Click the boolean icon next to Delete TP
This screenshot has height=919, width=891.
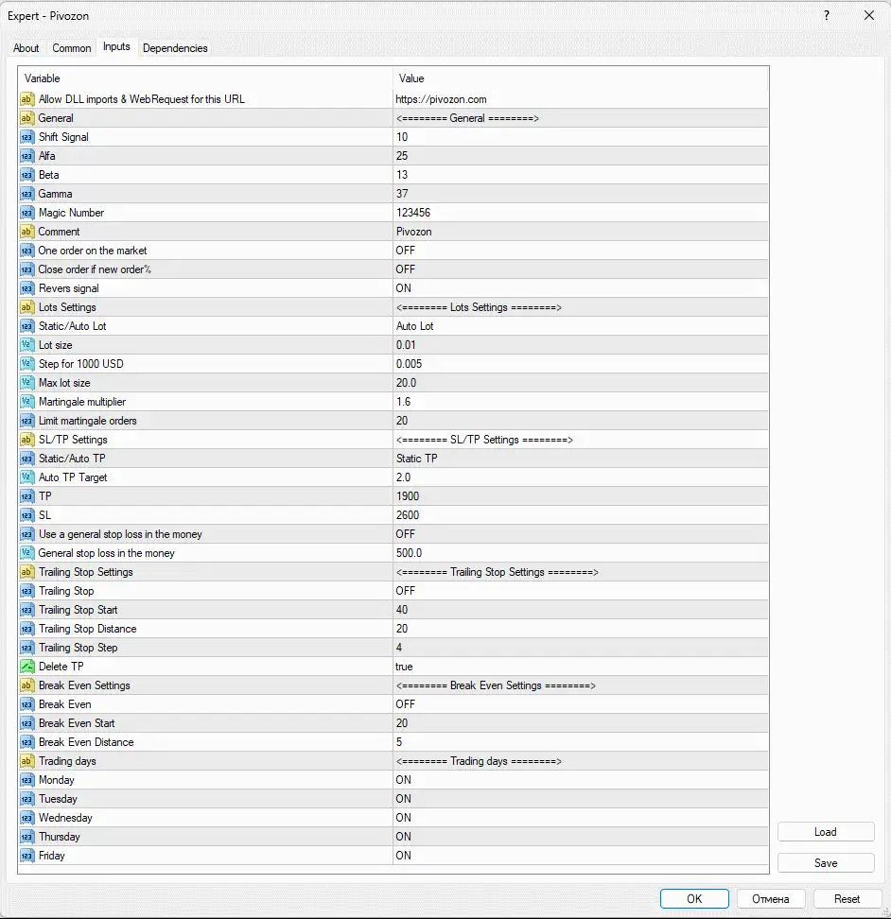[26, 667]
